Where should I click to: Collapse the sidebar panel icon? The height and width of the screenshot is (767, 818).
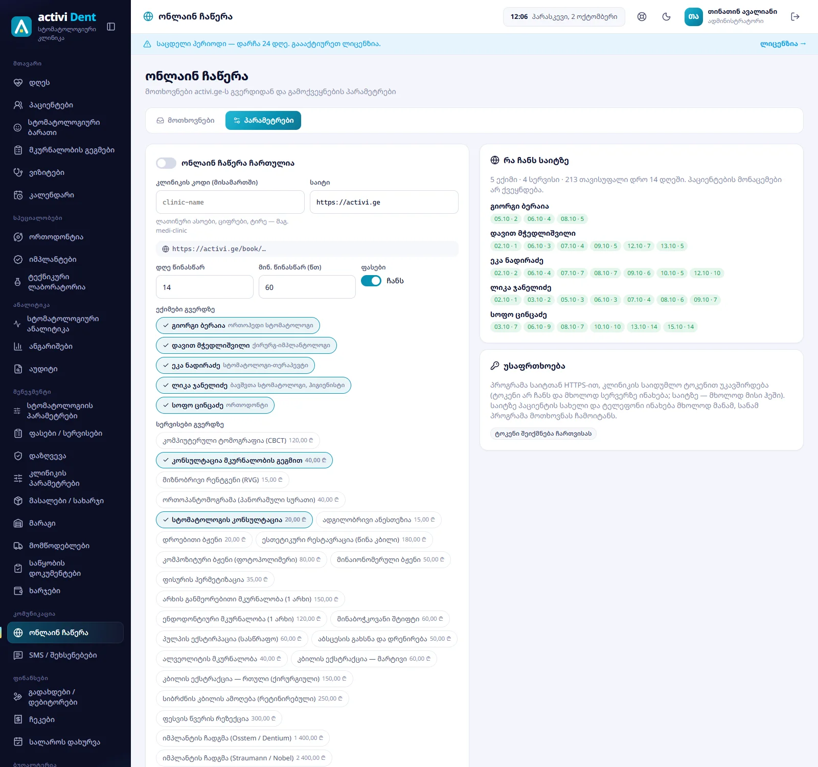pos(111,27)
